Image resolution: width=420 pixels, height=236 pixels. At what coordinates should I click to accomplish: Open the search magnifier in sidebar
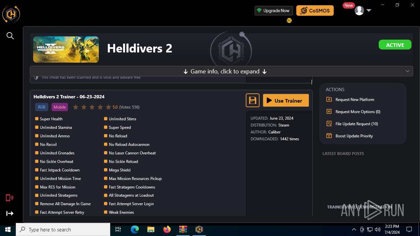[x=10, y=36]
